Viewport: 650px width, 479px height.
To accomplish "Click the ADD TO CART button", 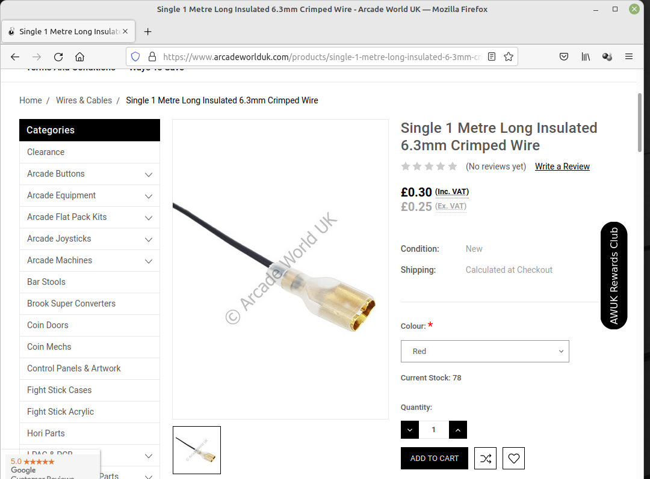I will coord(435,459).
